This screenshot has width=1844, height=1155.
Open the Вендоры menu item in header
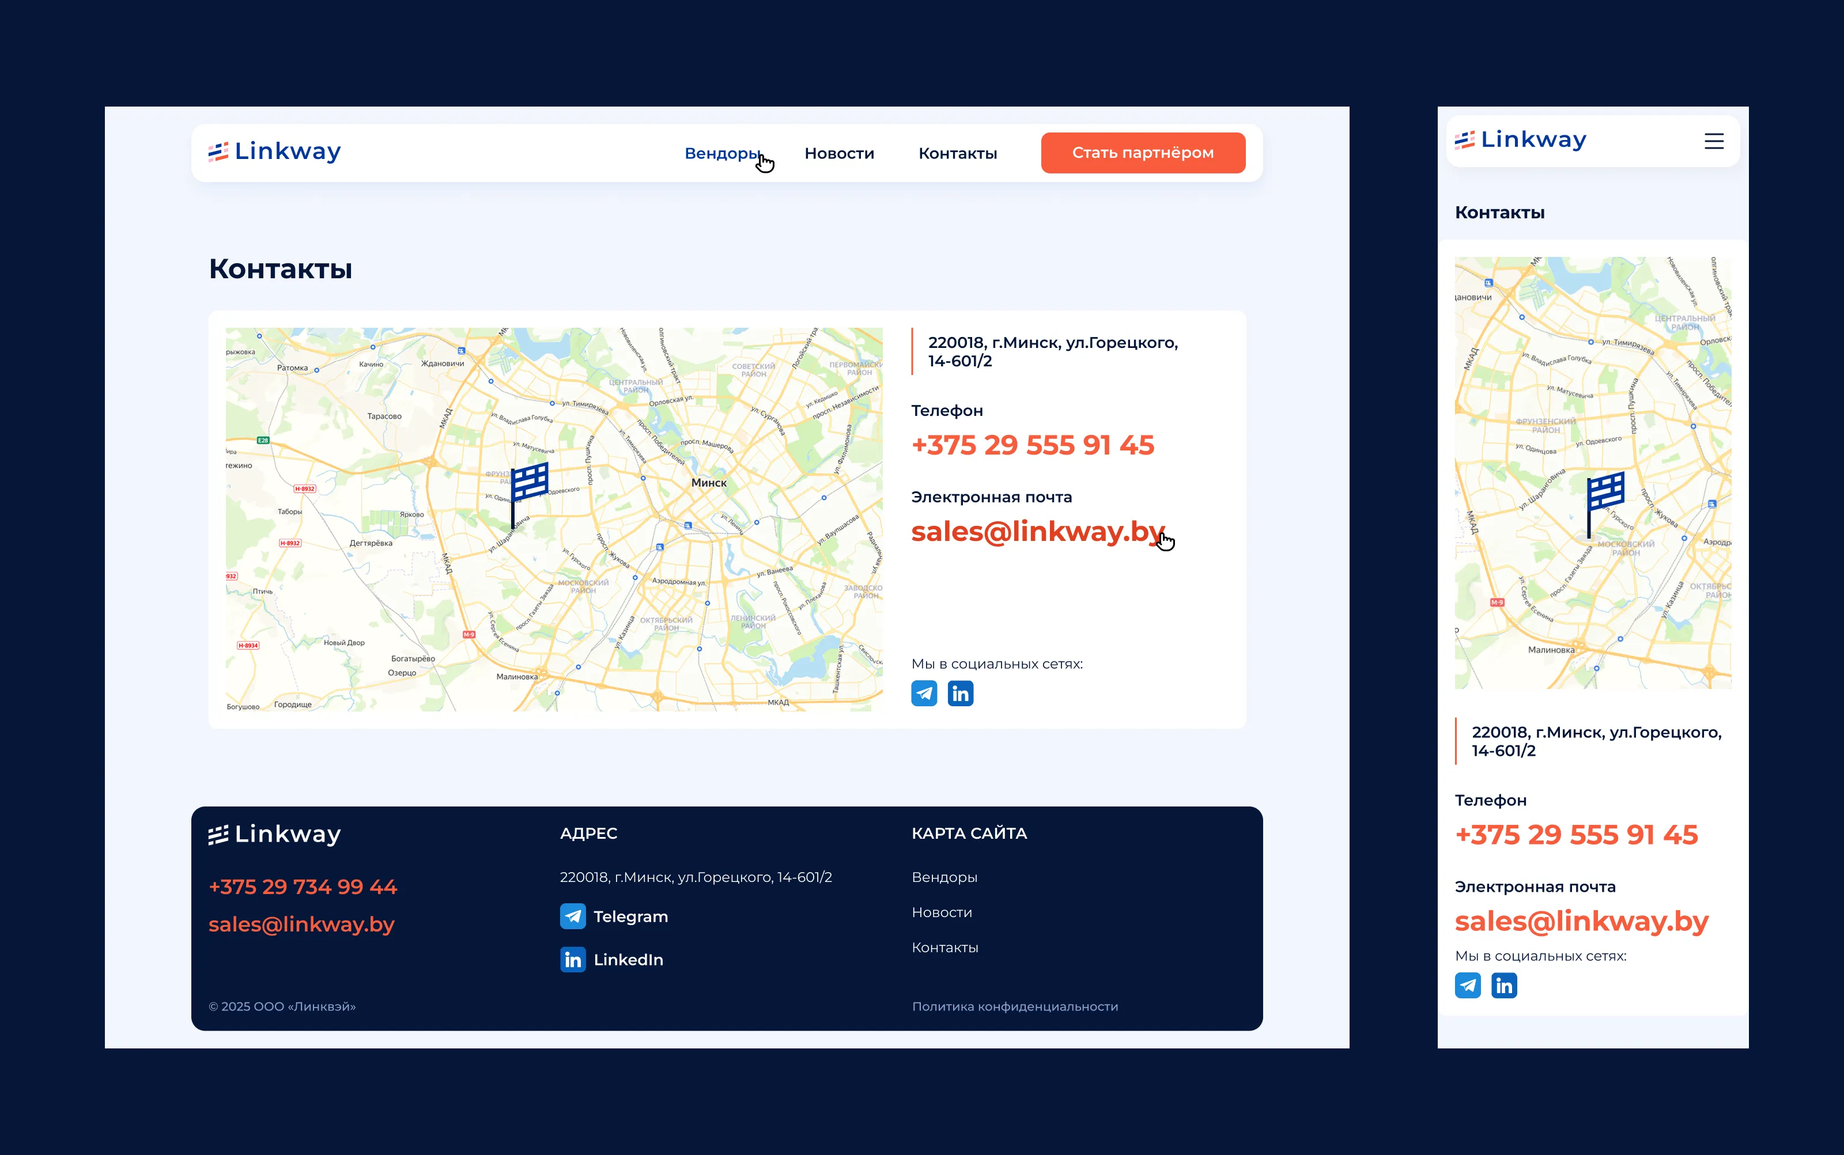(x=722, y=154)
